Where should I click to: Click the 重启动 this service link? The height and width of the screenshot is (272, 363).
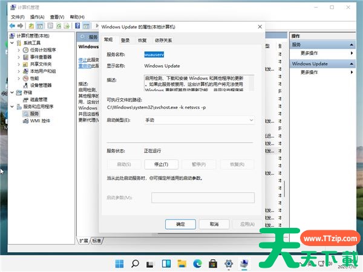pyautogui.click(x=85, y=66)
